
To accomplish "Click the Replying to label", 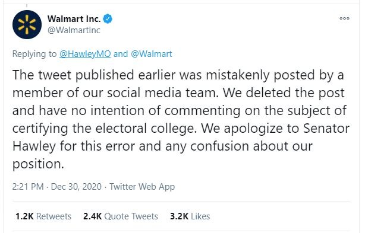I will pyautogui.click(x=34, y=54).
